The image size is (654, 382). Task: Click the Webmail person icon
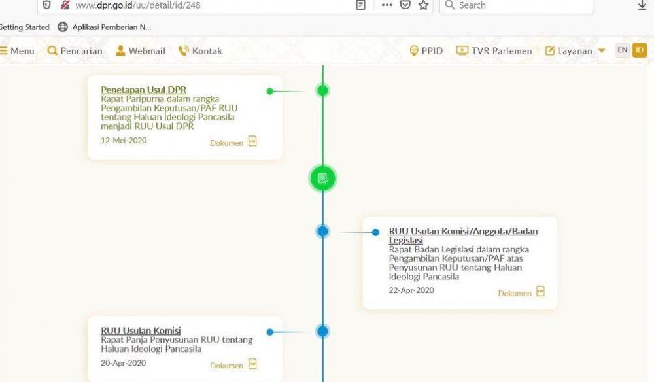click(120, 50)
